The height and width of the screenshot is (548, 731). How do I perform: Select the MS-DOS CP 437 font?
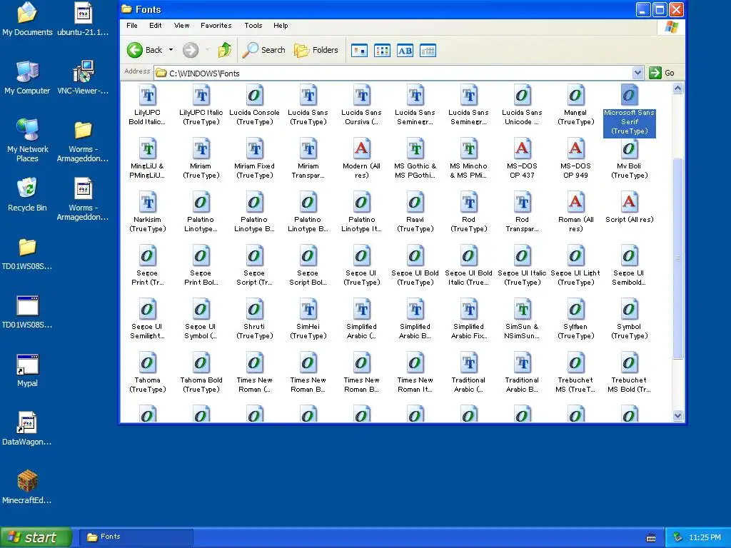point(522,159)
